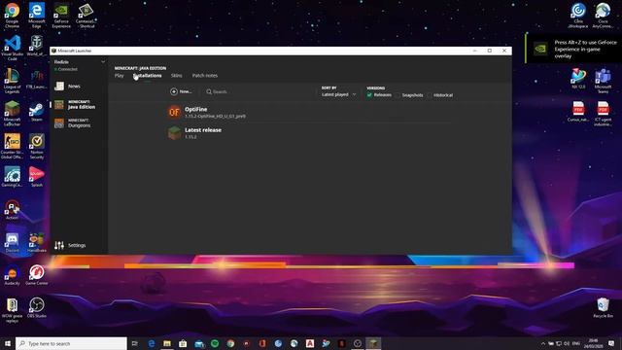Open Cisco AnyConnect desktop shortcut
Screen dimensions: 622x350
[603, 16]
